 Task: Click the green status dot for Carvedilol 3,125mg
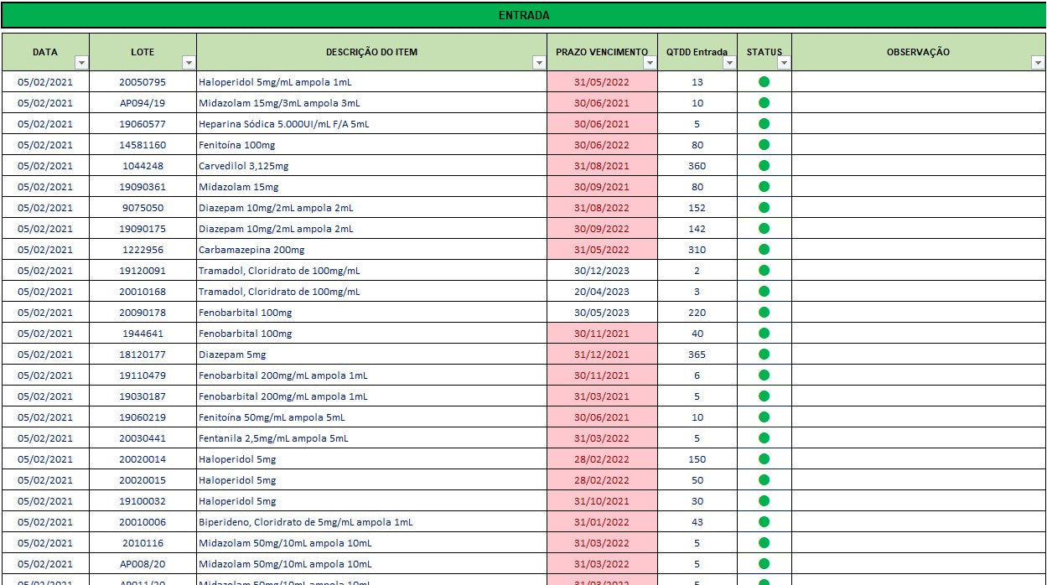coord(764,166)
